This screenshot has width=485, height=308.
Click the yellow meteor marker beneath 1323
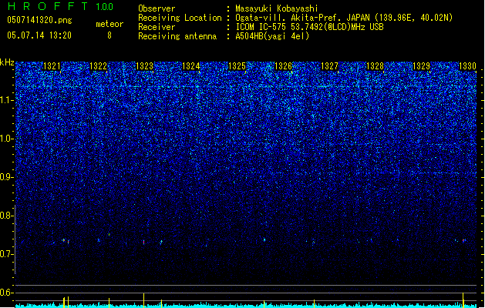(x=144, y=300)
